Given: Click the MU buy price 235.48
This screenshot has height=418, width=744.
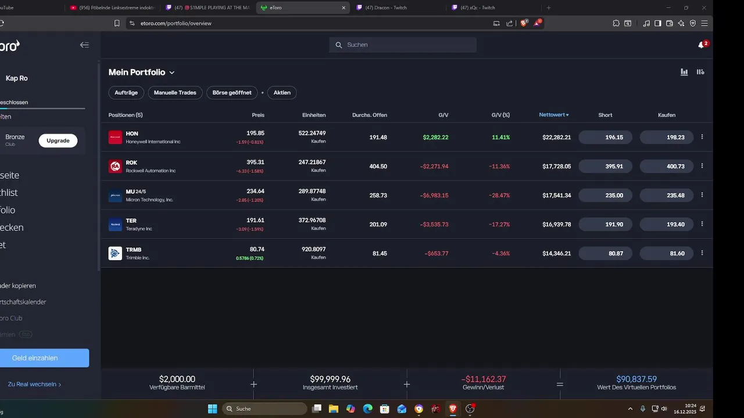Looking at the screenshot, I should pyautogui.click(x=667, y=195).
